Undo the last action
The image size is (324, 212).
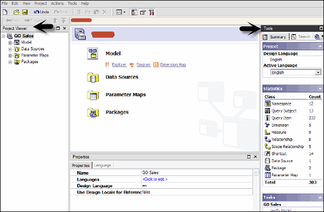[x=42, y=12]
